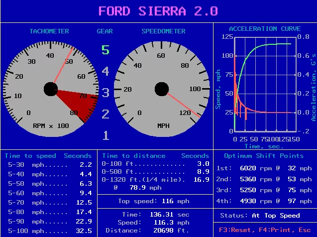Click gear indicator 2

pos(106,114)
